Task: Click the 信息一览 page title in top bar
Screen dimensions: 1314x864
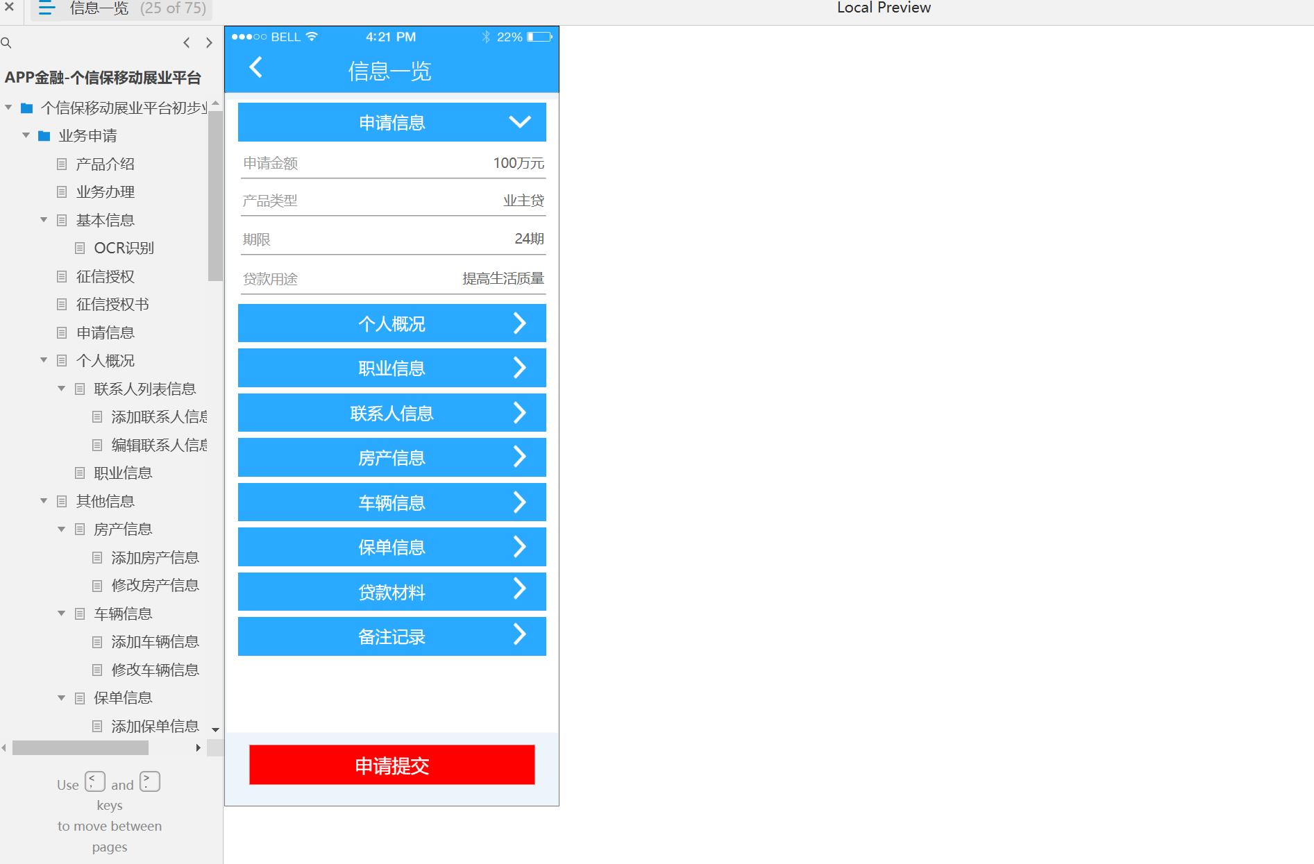Action: click(99, 8)
